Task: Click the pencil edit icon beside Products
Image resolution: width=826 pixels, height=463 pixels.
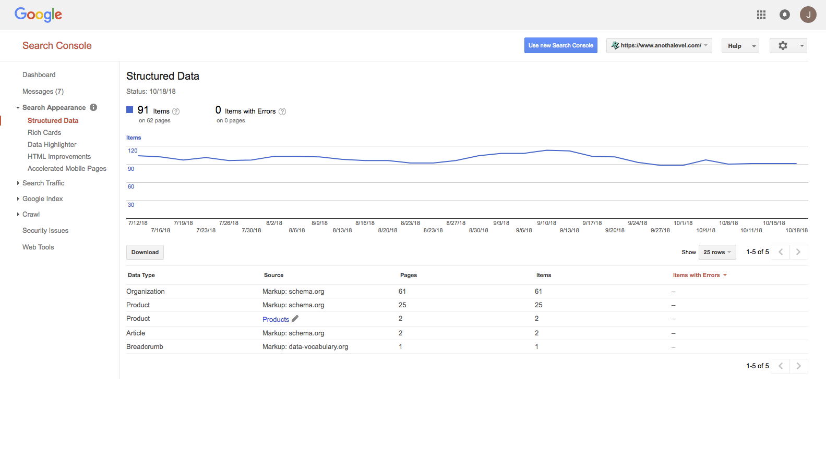Action: coord(295,319)
